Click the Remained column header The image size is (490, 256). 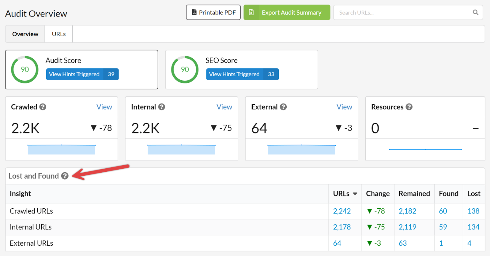(x=414, y=194)
